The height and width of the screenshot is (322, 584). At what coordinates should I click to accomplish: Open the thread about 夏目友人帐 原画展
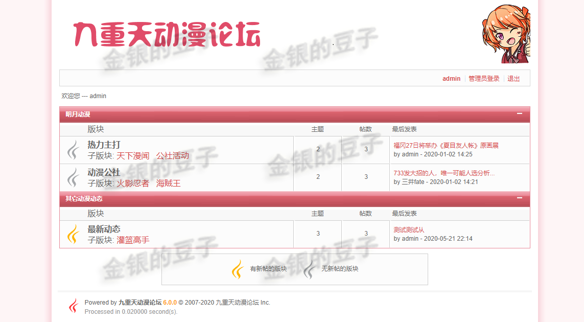click(445, 145)
